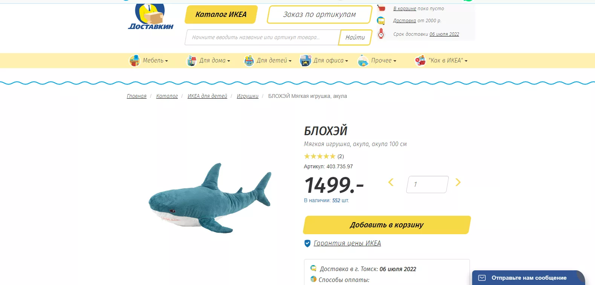Click the shopping basket icon

[x=381, y=8]
